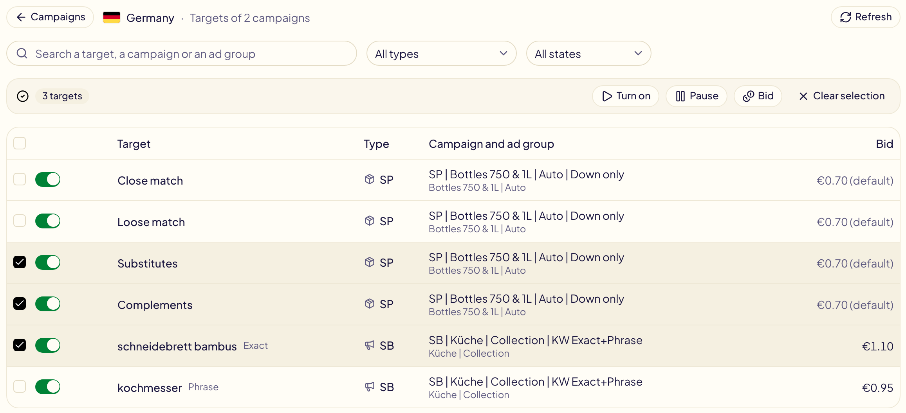Screen dimensions: 906x413
Task: Click the SB megaphone icon for schneidebrett bambus
Action: coord(370,345)
